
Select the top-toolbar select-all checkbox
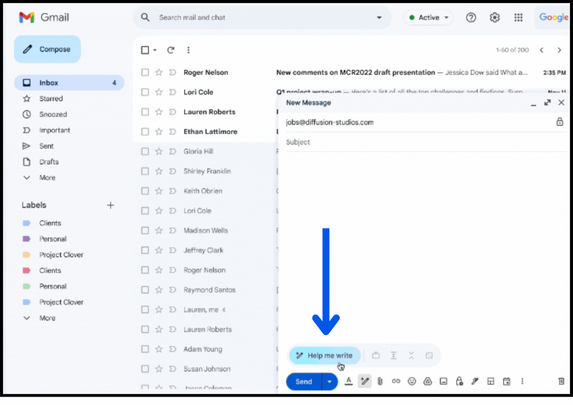click(x=145, y=50)
